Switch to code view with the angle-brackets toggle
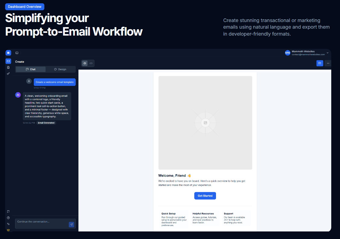The width and height of the screenshot is (340, 239). [91, 63]
